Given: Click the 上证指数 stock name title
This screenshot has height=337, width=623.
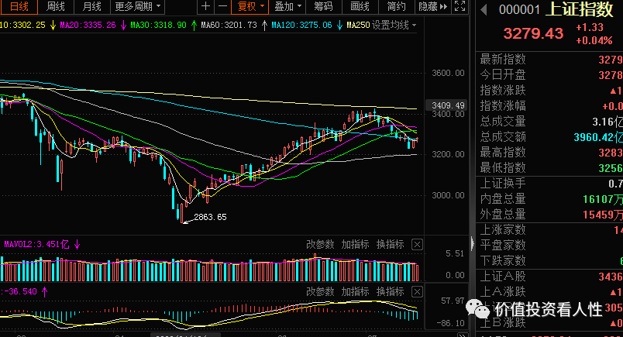Looking at the screenshot, I should pos(580,9).
